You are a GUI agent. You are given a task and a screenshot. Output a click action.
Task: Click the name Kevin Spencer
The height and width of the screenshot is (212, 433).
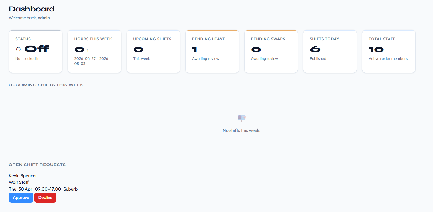coord(23,176)
